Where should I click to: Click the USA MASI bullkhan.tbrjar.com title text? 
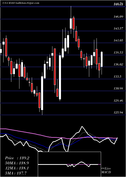click(21, 3)
